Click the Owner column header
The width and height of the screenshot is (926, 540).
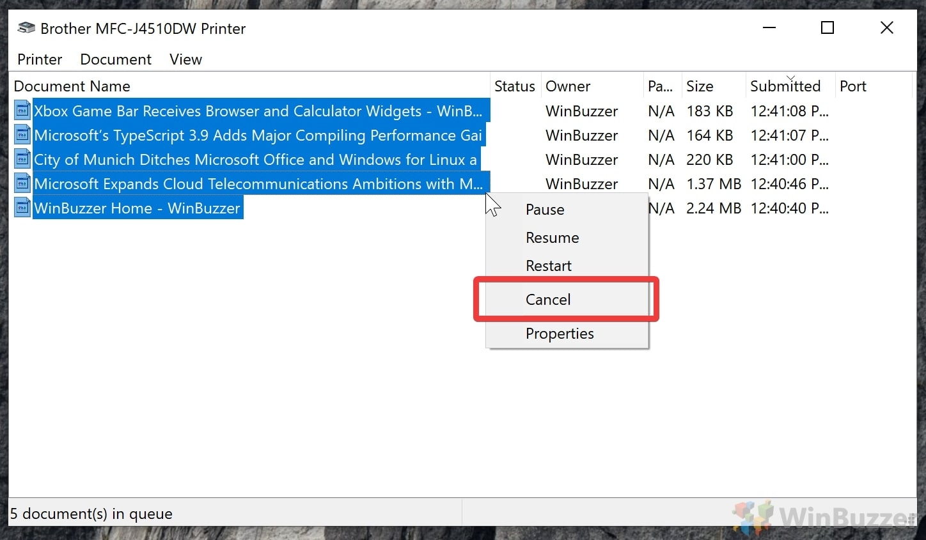click(x=568, y=86)
